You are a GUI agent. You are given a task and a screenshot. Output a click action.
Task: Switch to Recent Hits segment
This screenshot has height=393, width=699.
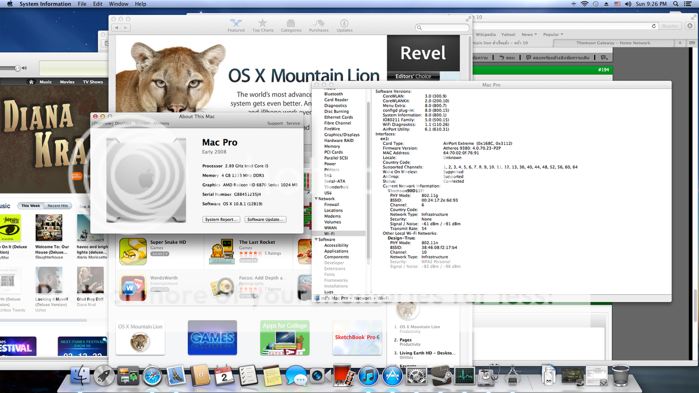click(x=58, y=206)
